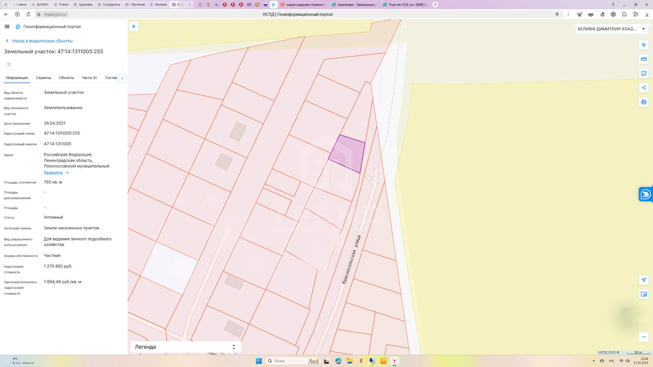Switch to the Информация tab
Image resolution: width=653 pixels, height=367 pixels.
17,78
